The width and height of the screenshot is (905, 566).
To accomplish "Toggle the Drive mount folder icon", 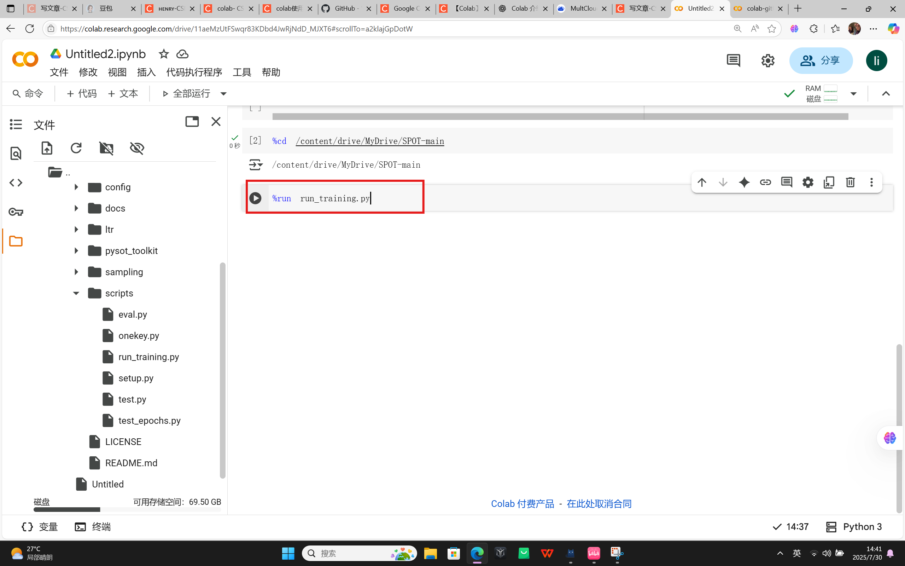I will (x=106, y=148).
